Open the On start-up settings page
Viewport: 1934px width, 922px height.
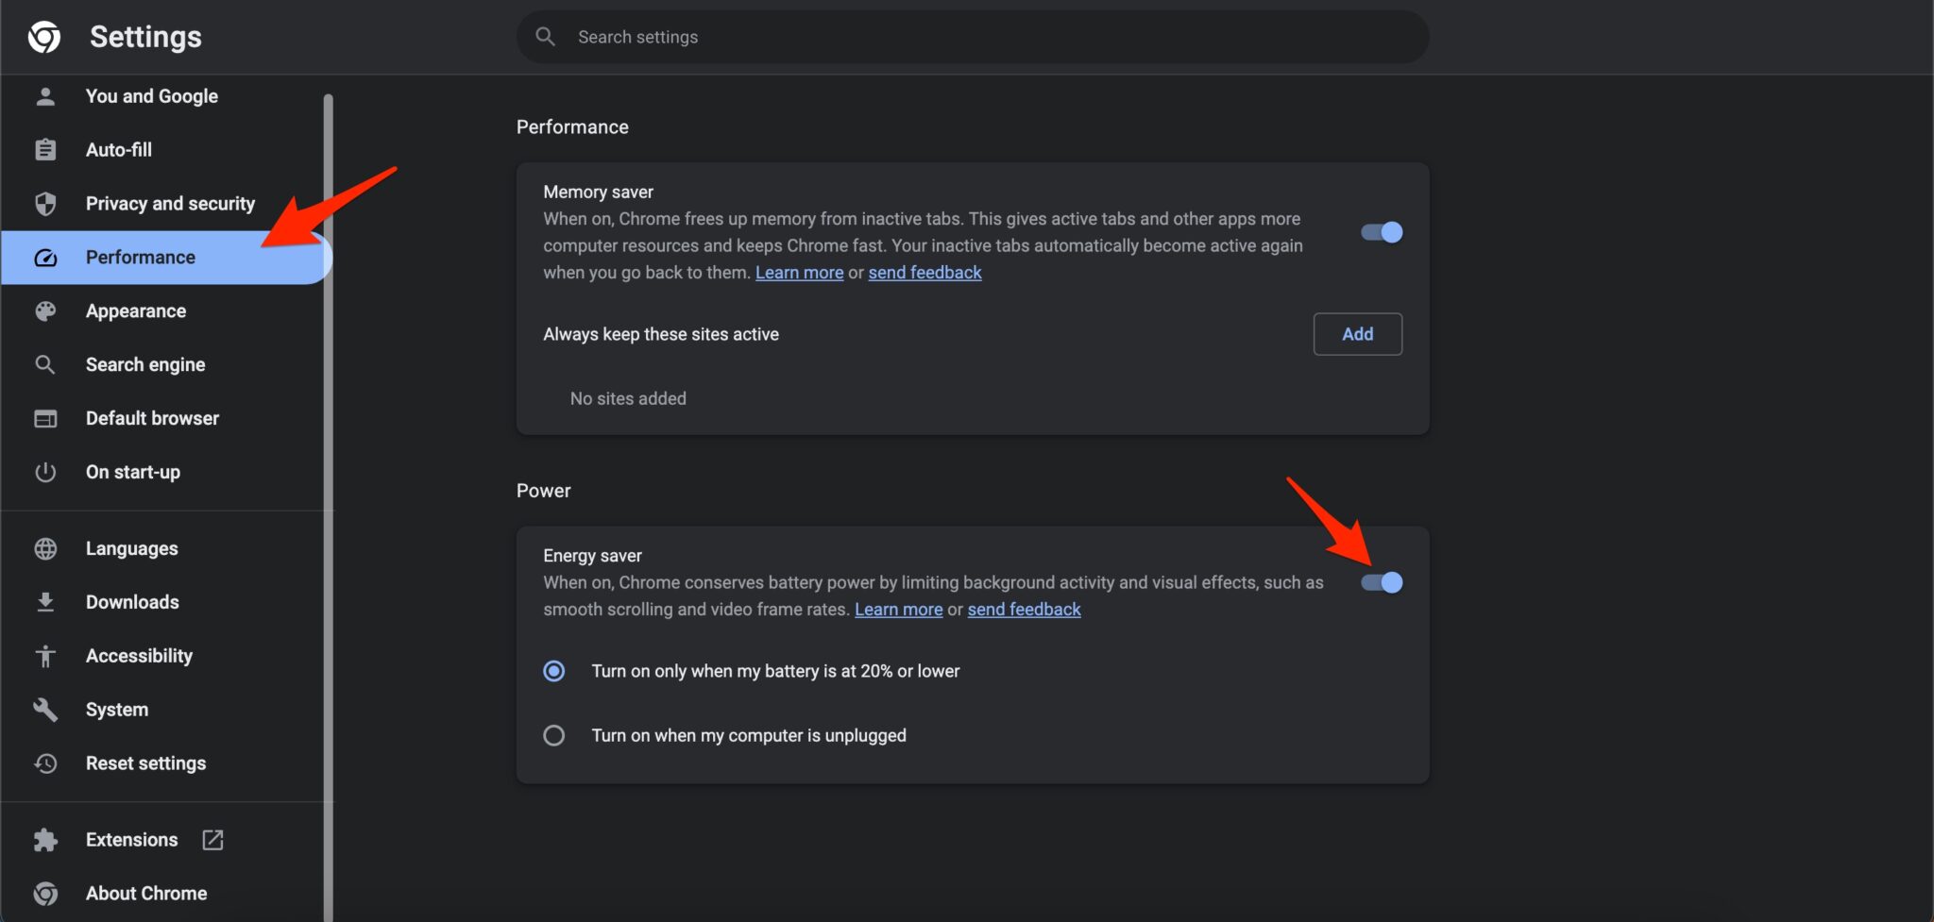click(133, 472)
